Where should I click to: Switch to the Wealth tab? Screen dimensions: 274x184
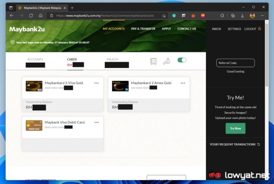click(113, 59)
